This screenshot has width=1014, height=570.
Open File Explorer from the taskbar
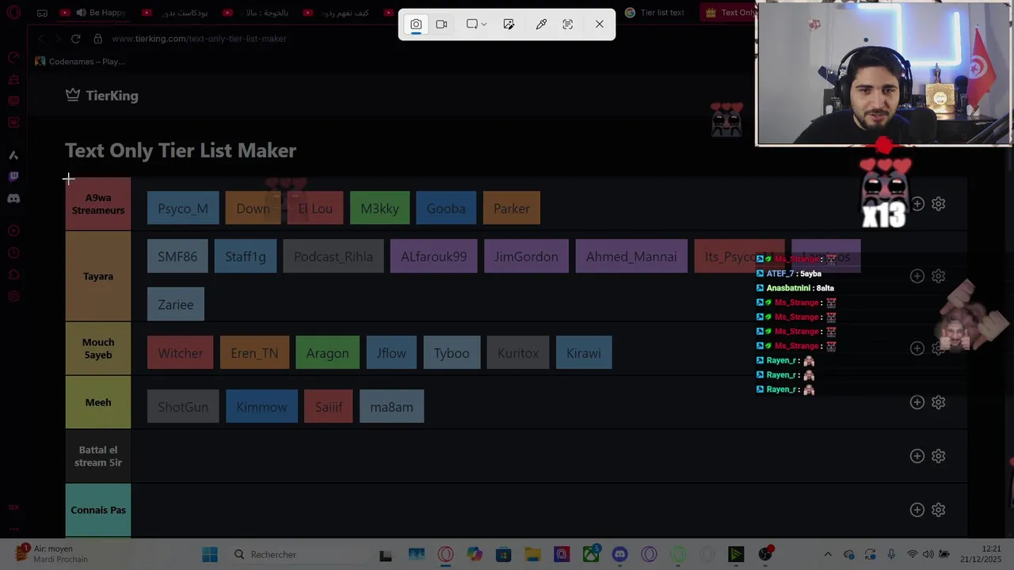532,555
